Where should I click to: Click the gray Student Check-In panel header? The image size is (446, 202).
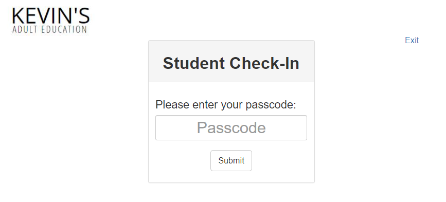[x=231, y=61]
